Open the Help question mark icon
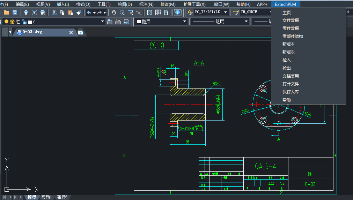Viewport: 353px width, 200px height. pos(178,13)
